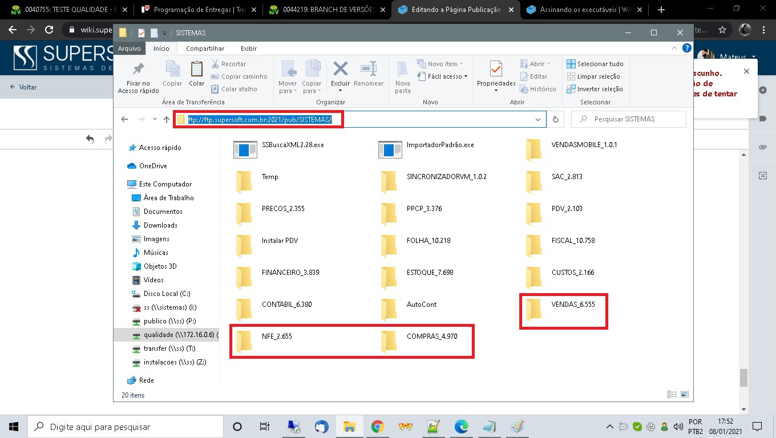Open Google Chrome from the taskbar

(x=377, y=427)
